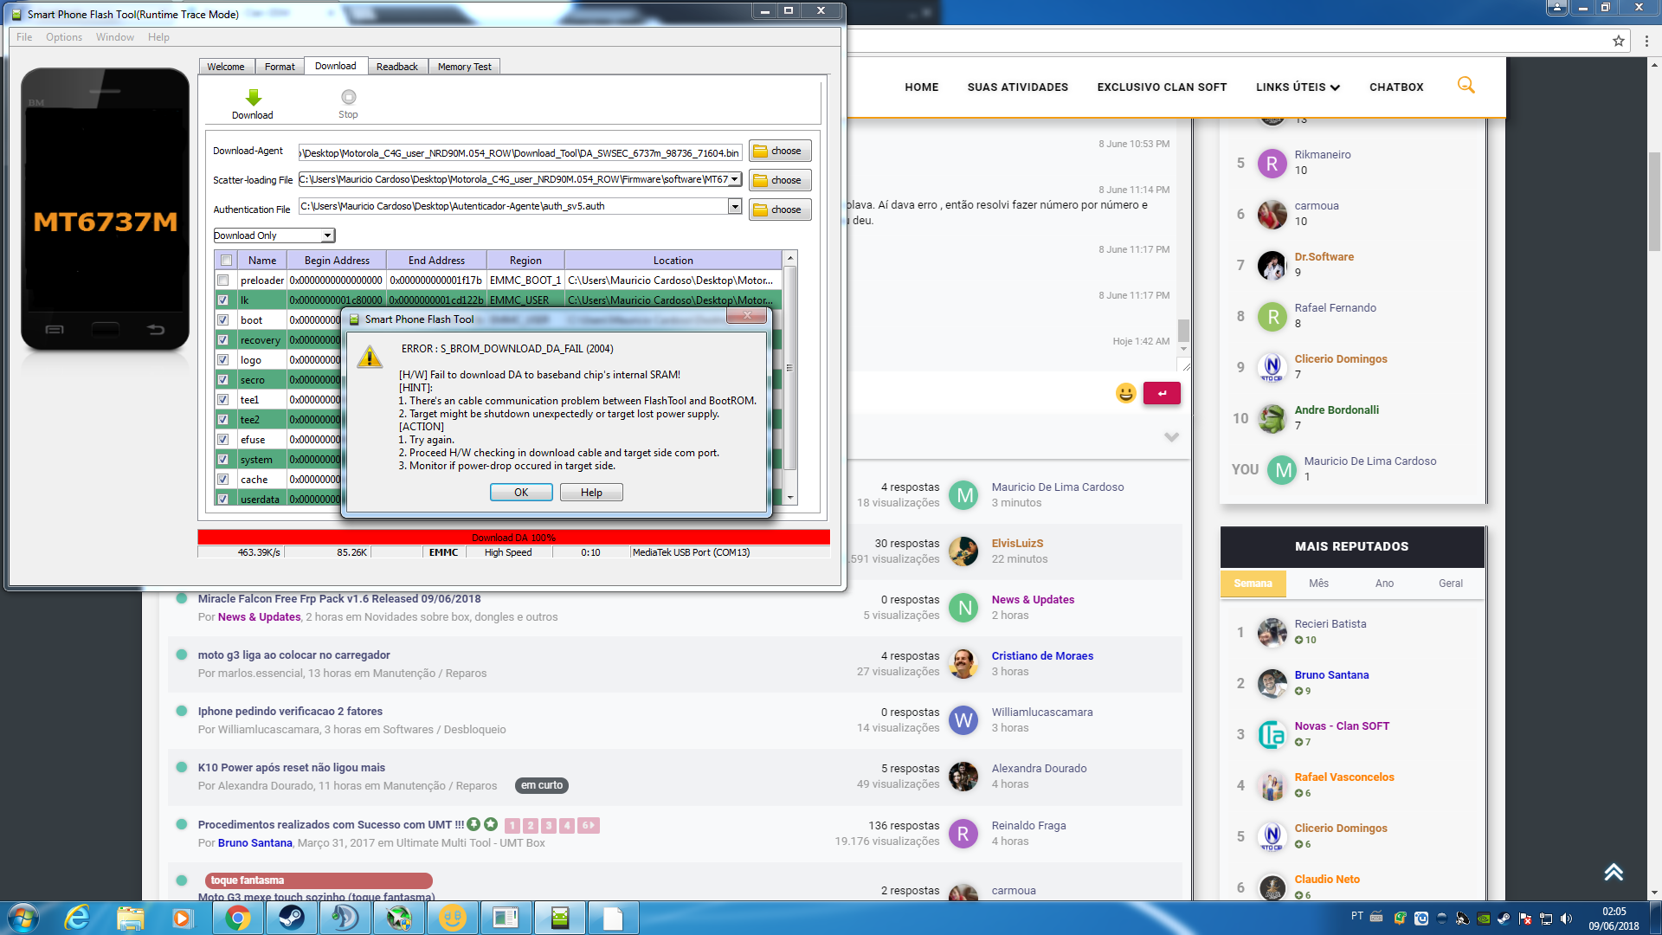The height and width of the screenshot is (935, 1662).
Task: Collapse the chatbox with chevron
Action: (x=1171, y=436)
